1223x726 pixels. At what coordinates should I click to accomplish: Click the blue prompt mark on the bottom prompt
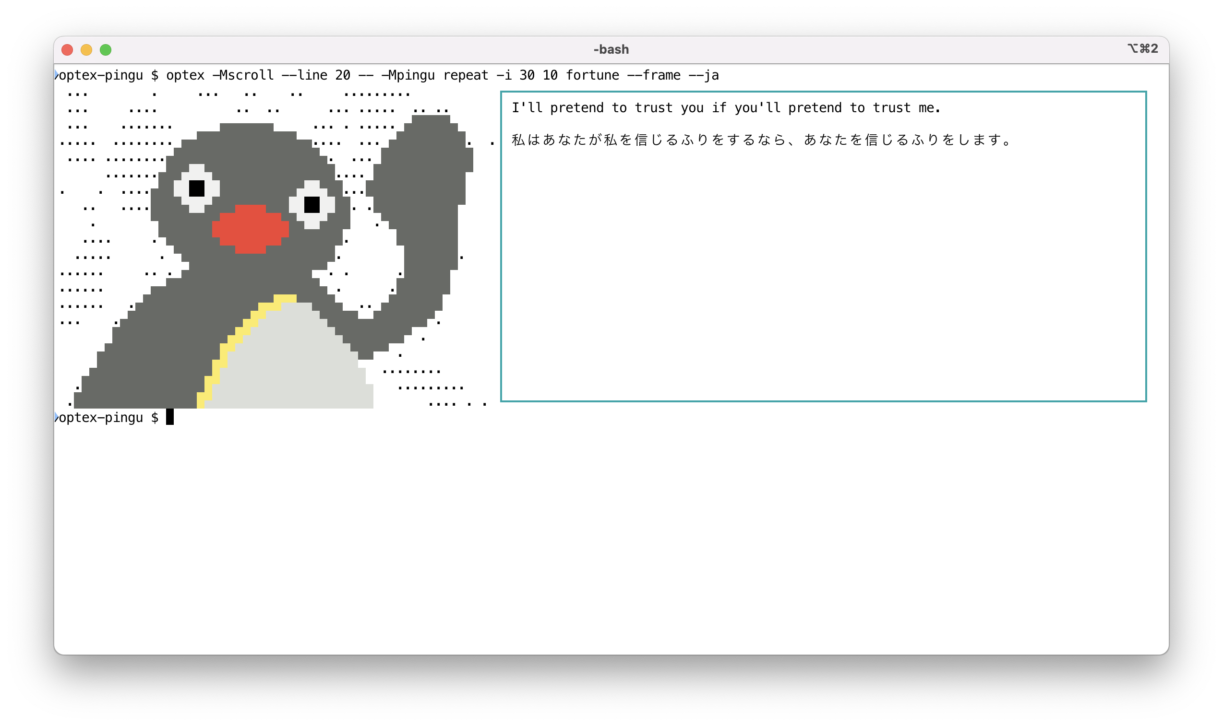[56, 417]
